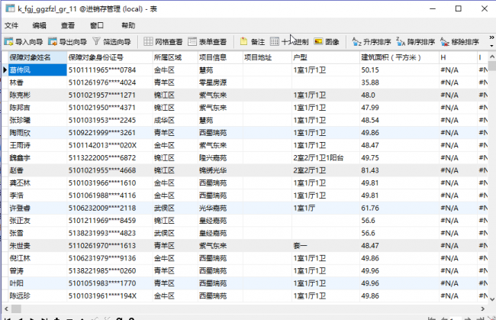Screen dimensions: 496x320
Task: Select the 套一 layout cell
Action: 326,246
